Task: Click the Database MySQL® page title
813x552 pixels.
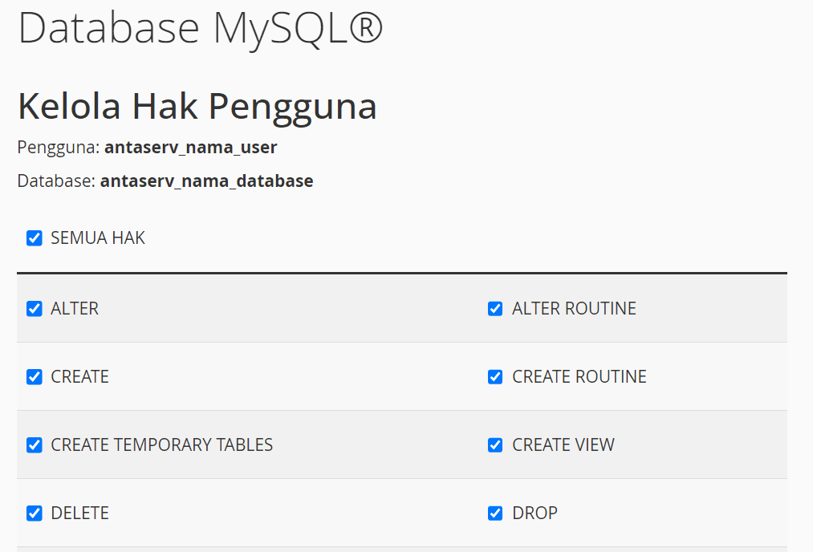Action: tap(200, 28)
